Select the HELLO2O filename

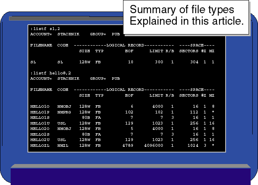[39, 128]
